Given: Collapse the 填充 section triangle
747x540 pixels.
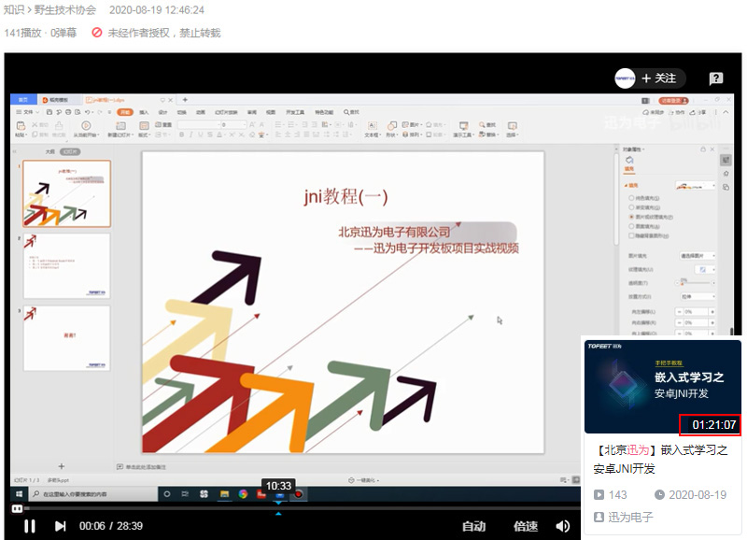Looking at the screenshot, I should point(626,185).
